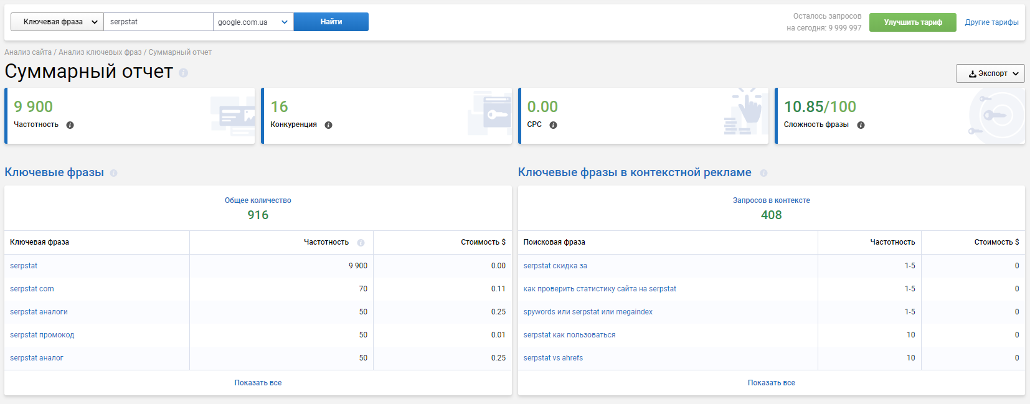Open spywords или serpstat или megaindex link
Screen dimensions: 1030x404
(x=588, y=312)
